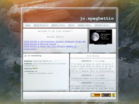
Task: Click 'SLAYYYTER THANK YOU FOR CRANK 2' entry
Action: pyautogui.click(x=89, y=78)
